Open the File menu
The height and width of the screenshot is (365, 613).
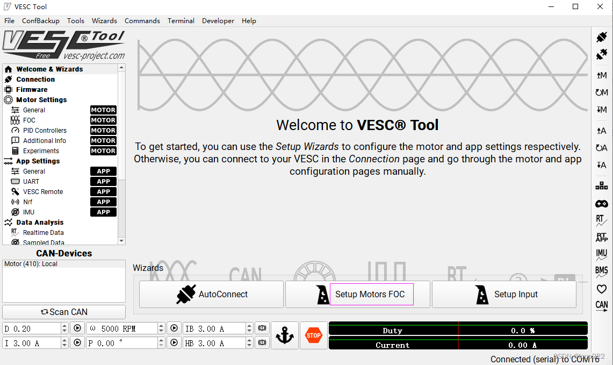point(9,21)
